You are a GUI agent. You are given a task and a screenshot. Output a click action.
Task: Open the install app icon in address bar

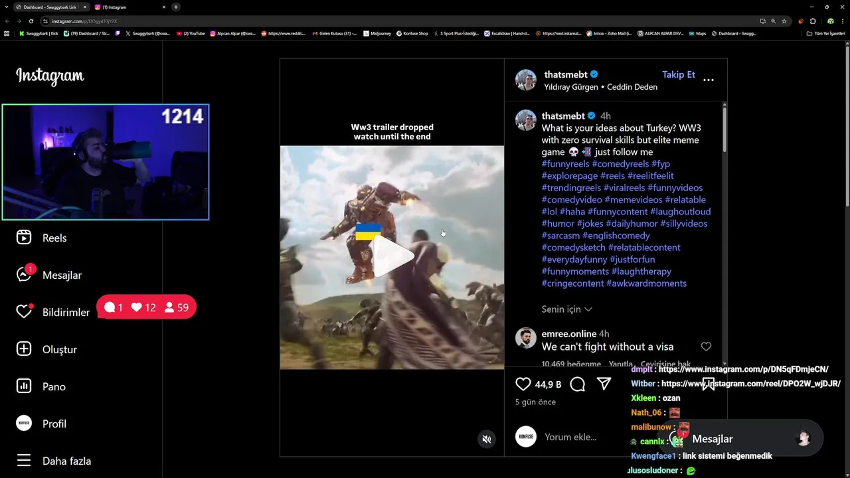(x=763, y=21)
